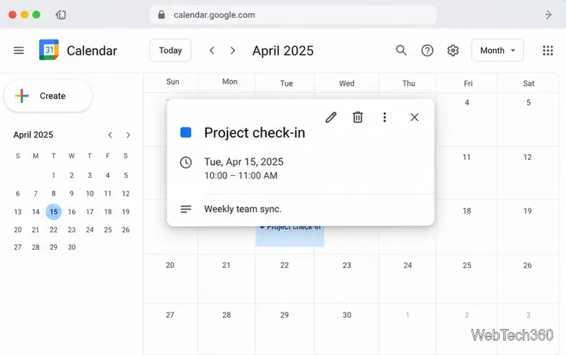This screenshot has height=355, width=566.
Task: Open the Month view dropdown
Action: tap(498, 50)
